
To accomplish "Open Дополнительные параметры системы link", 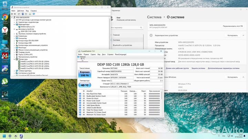I will [224, 68].
